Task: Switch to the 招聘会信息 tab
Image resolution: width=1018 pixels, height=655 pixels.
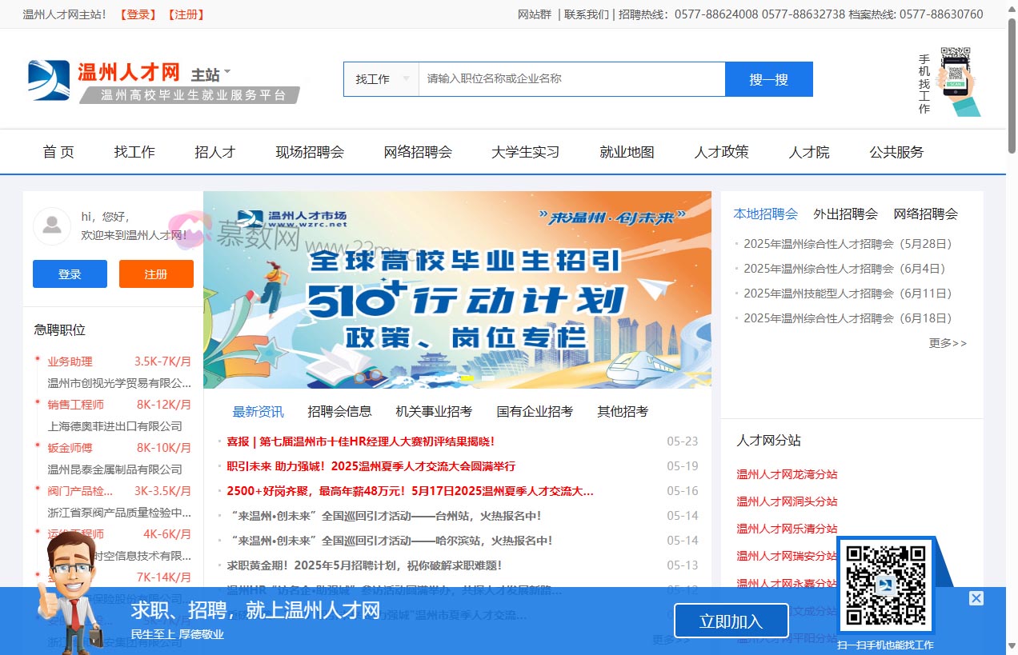Action: pyautogui.click(x=339, y=411)
